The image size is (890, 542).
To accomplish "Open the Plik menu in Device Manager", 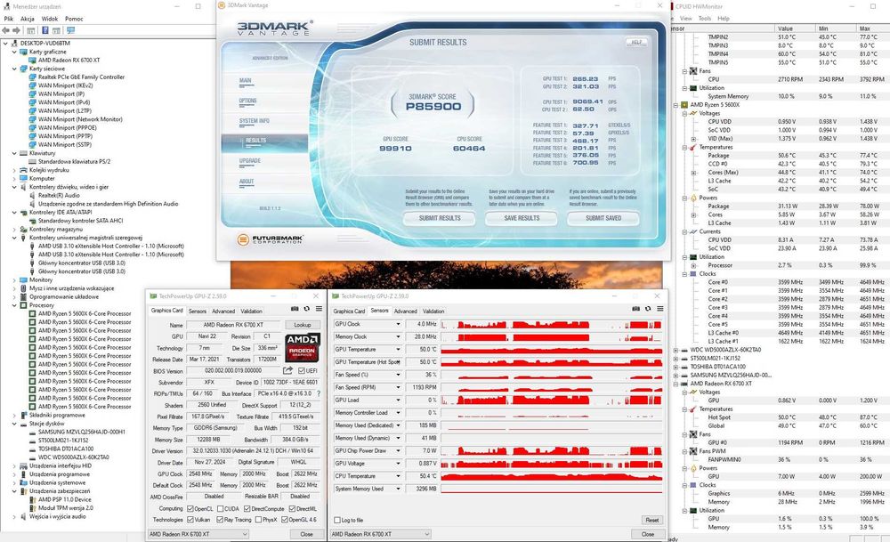I will click(x=9, y=19).
